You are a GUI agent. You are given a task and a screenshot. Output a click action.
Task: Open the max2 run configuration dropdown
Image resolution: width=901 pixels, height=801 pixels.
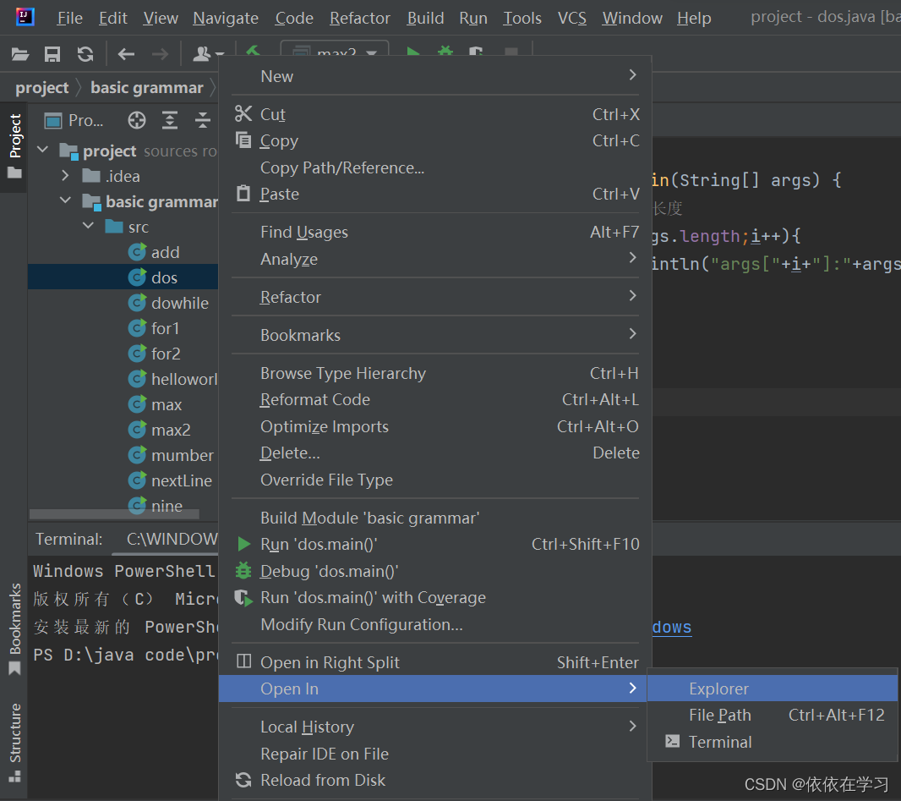click(335, 52)
